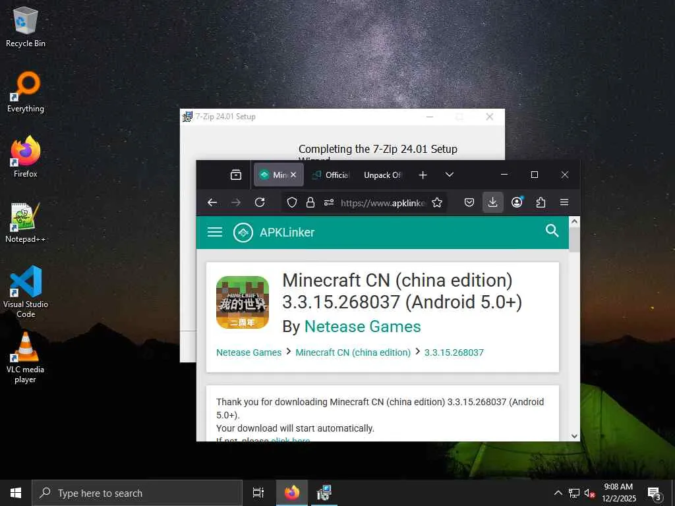Screen dimensions: 675x506
Task: Switch to Firefox on the taskbar
Action: [292, 493]
